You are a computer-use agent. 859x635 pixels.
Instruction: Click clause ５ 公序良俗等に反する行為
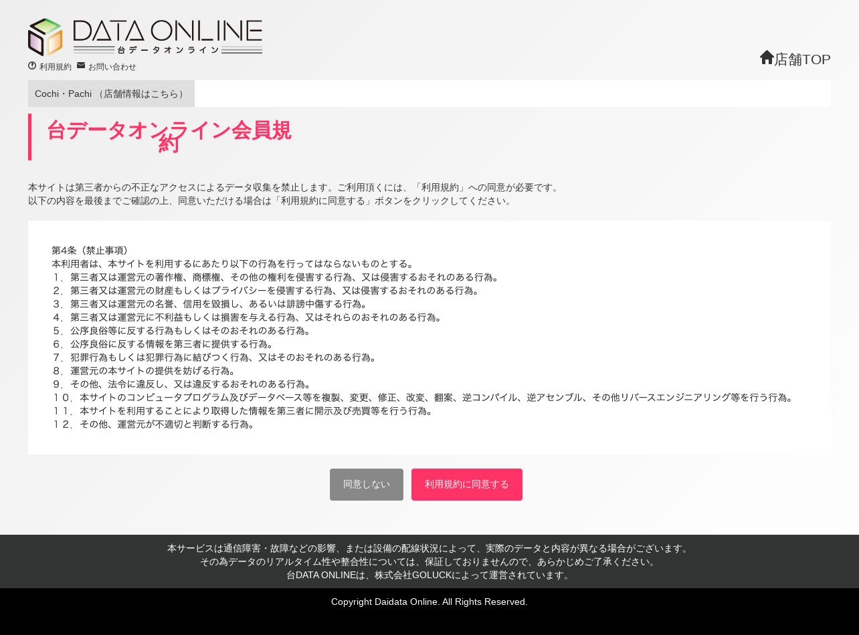pyautogui.click(x=183, y=331)
